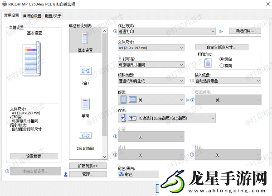Viewport: 272px width, 196px height.
Task: Click the 设置摘要 button
Action: coord(34,156)
